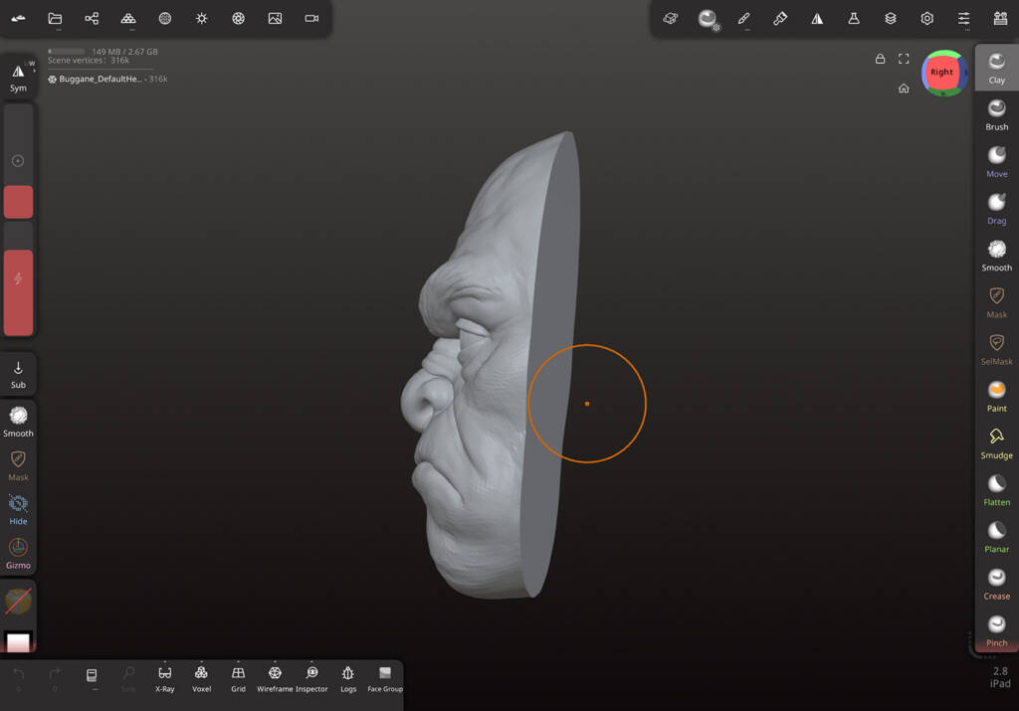Select the Drag tool

(996, 209)
